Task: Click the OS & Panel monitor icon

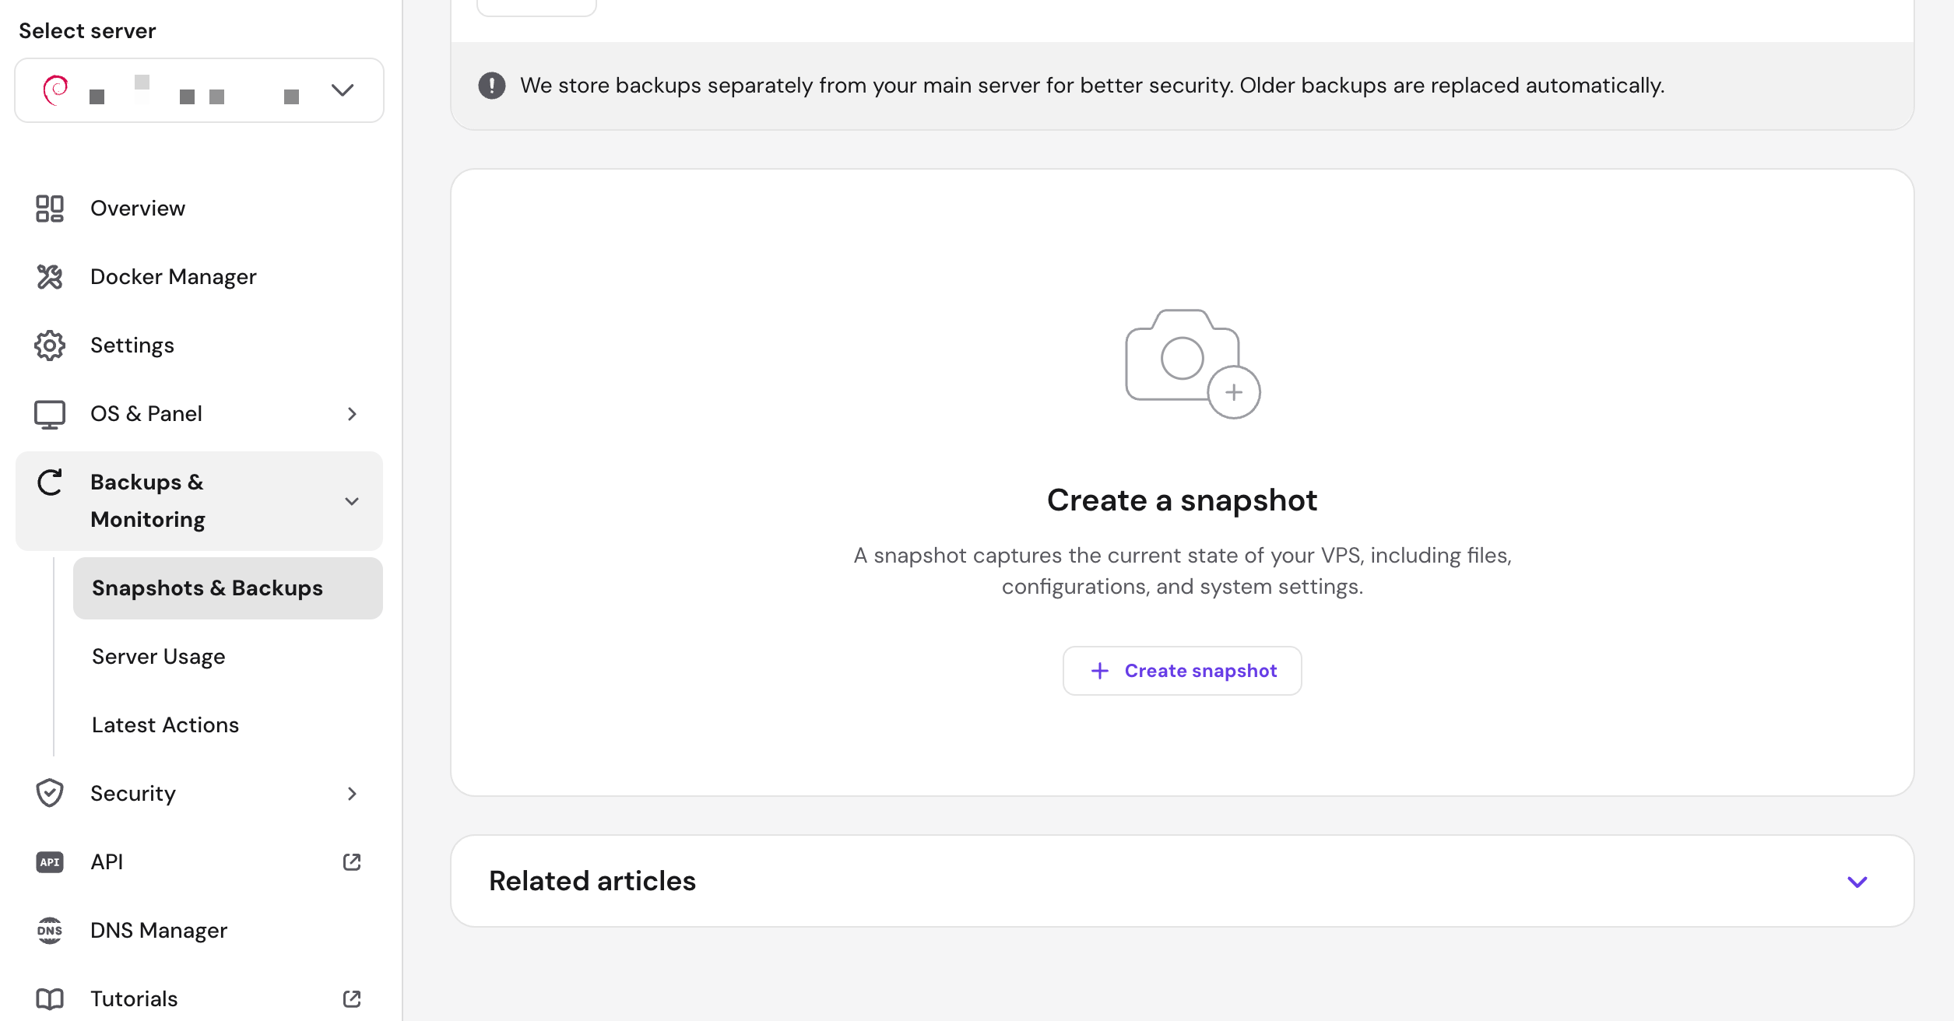Action: click(49, 414)
